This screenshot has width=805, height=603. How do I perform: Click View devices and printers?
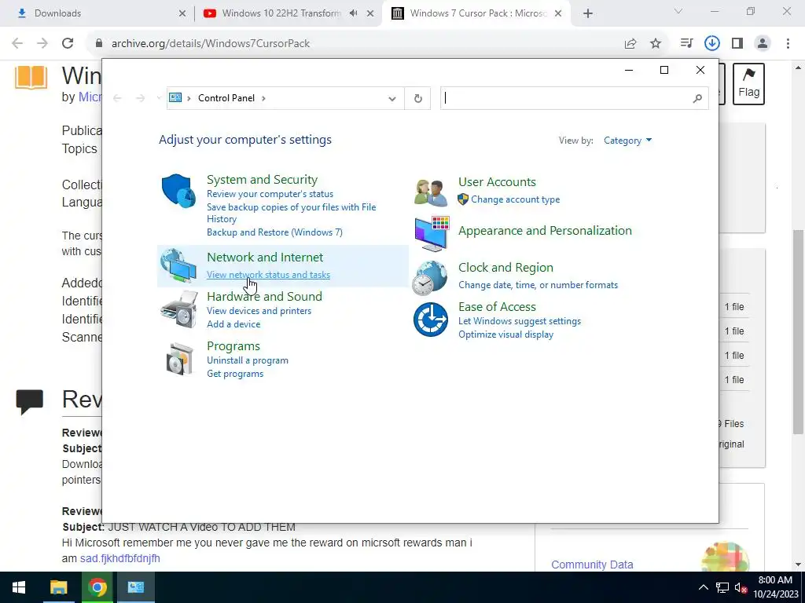(x=259, y=311)
